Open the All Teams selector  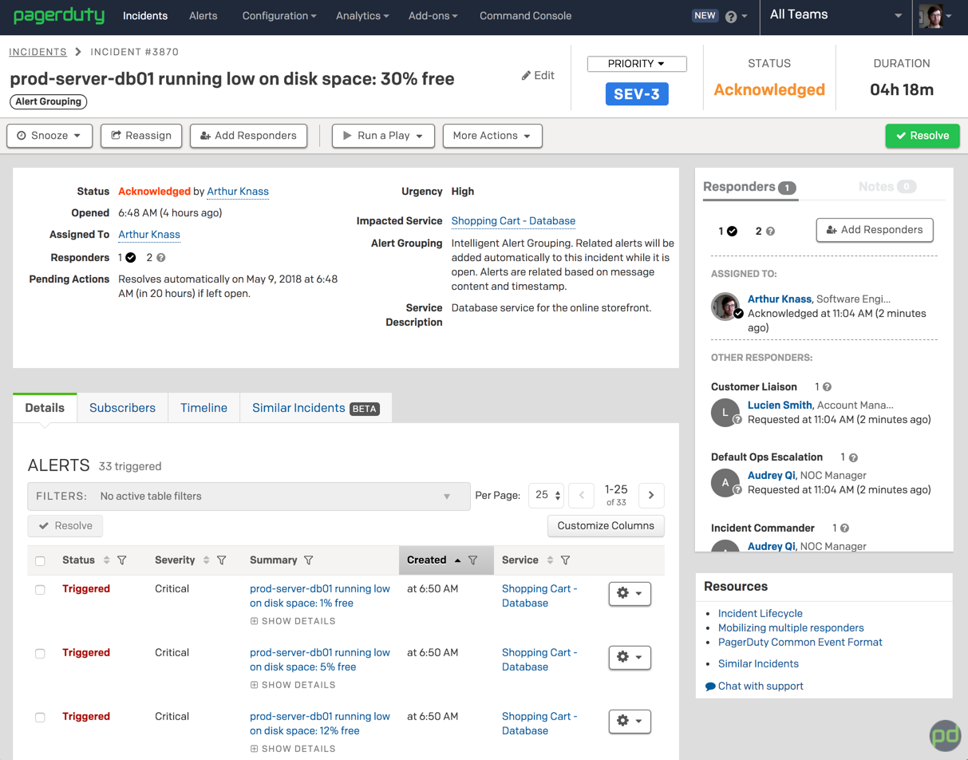835,15
